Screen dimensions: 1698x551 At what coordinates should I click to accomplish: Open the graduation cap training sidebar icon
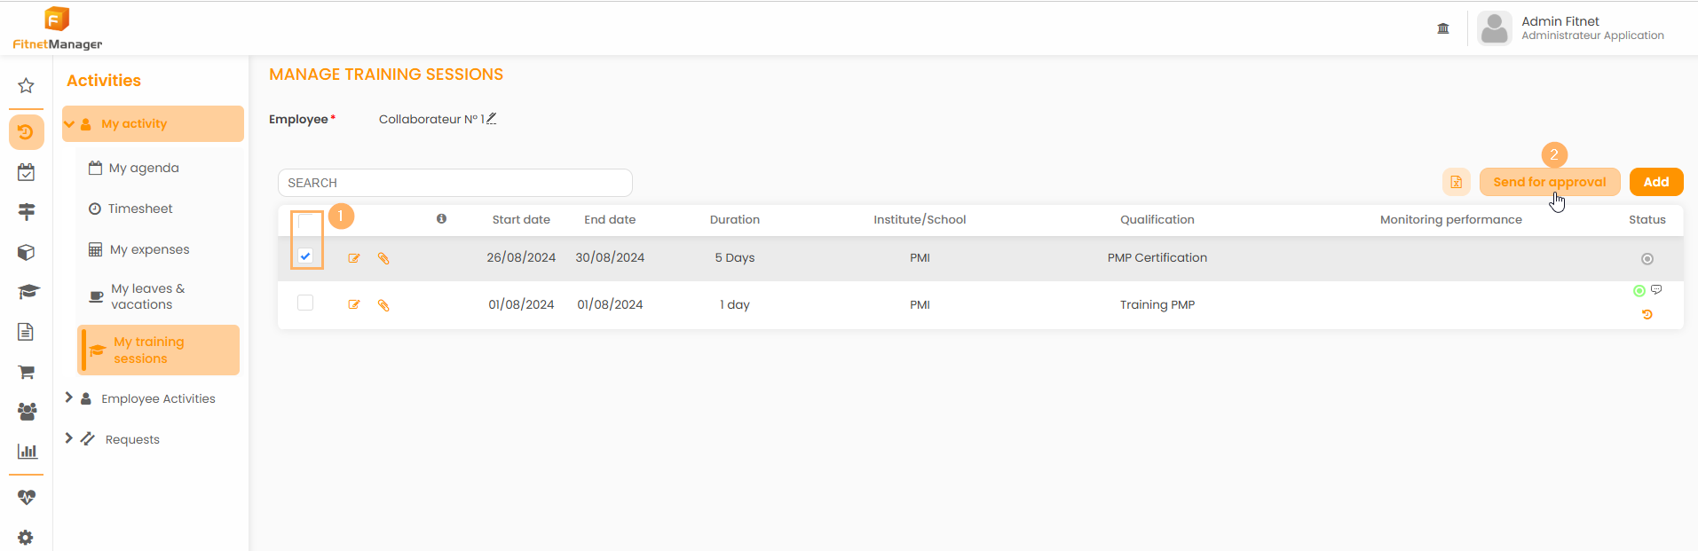point(28,292)
